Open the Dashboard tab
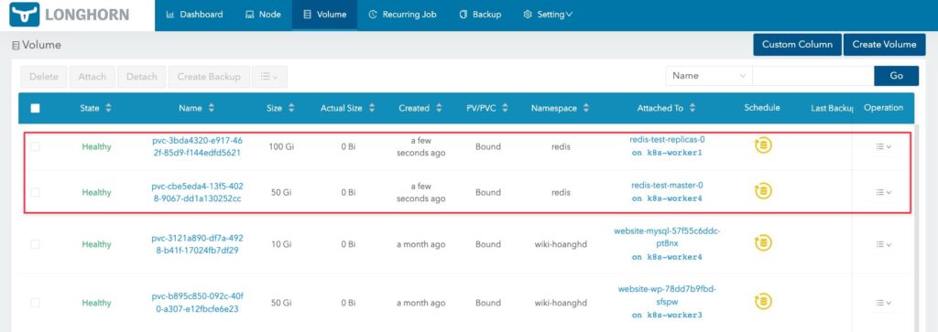Viewport: 938px width, 332px height. [194, 15]
